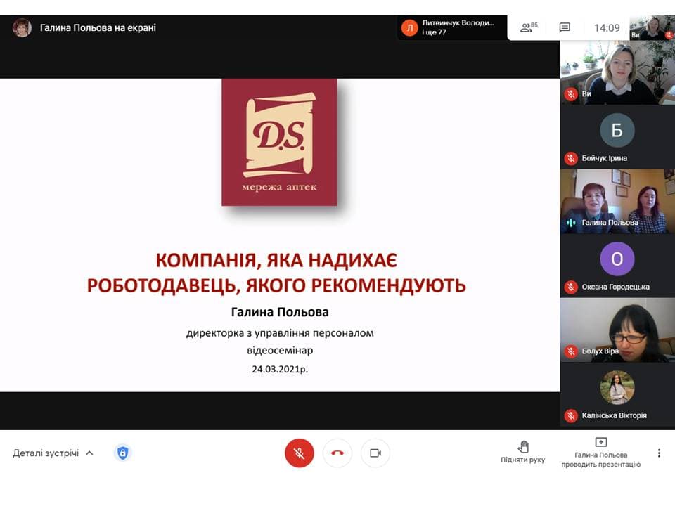Select the Ви self-view video tile
The width and height of the screenshot is (675, 506).
[617, 72]
